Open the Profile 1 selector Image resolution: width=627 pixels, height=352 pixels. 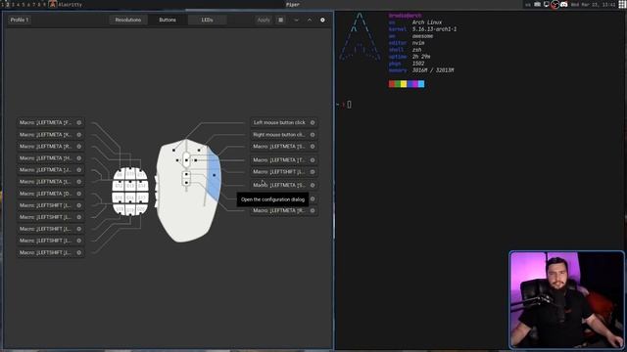tap(20, 20)
